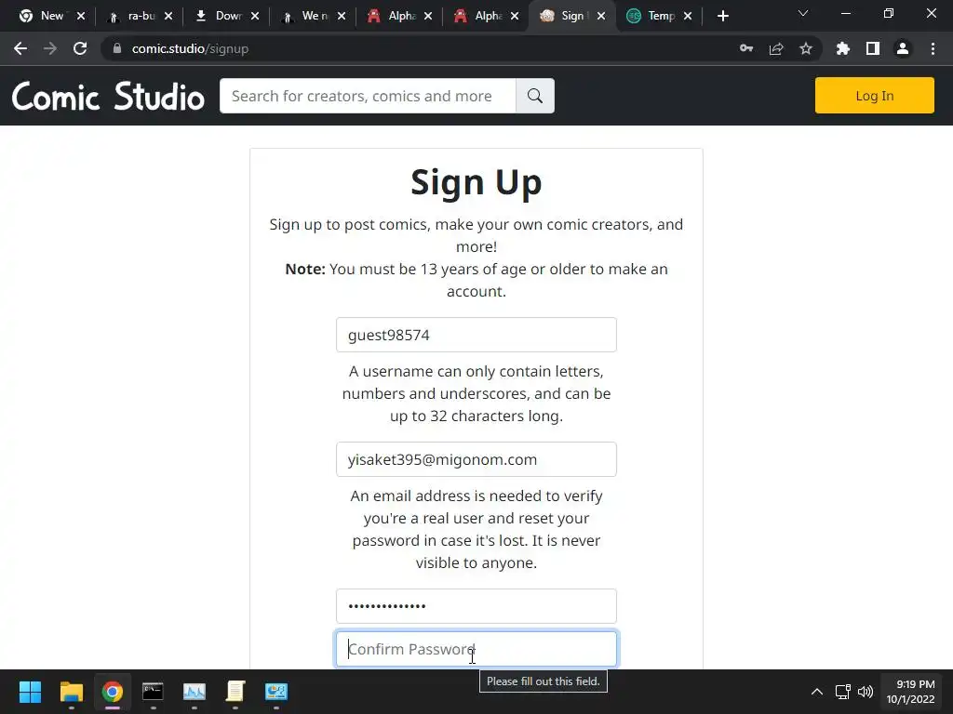Click the email field yisaket395@migonom.com

point(476,459)
